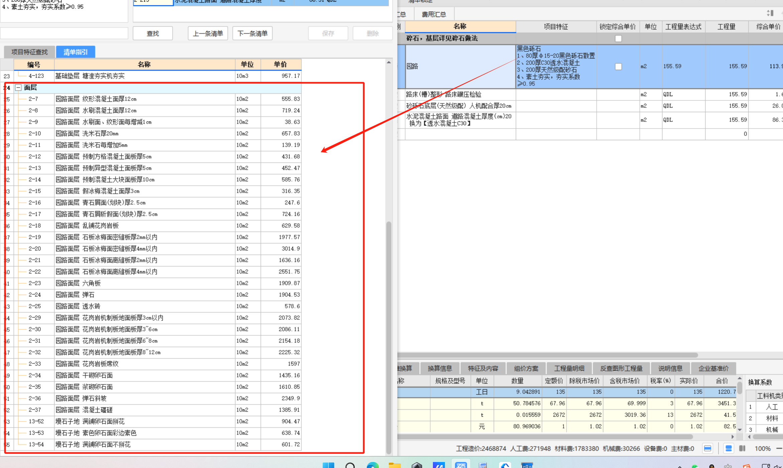Click the scroll-up arrow of the quota list
Screen dimensions: 783x468
click(x=389, y=62)
